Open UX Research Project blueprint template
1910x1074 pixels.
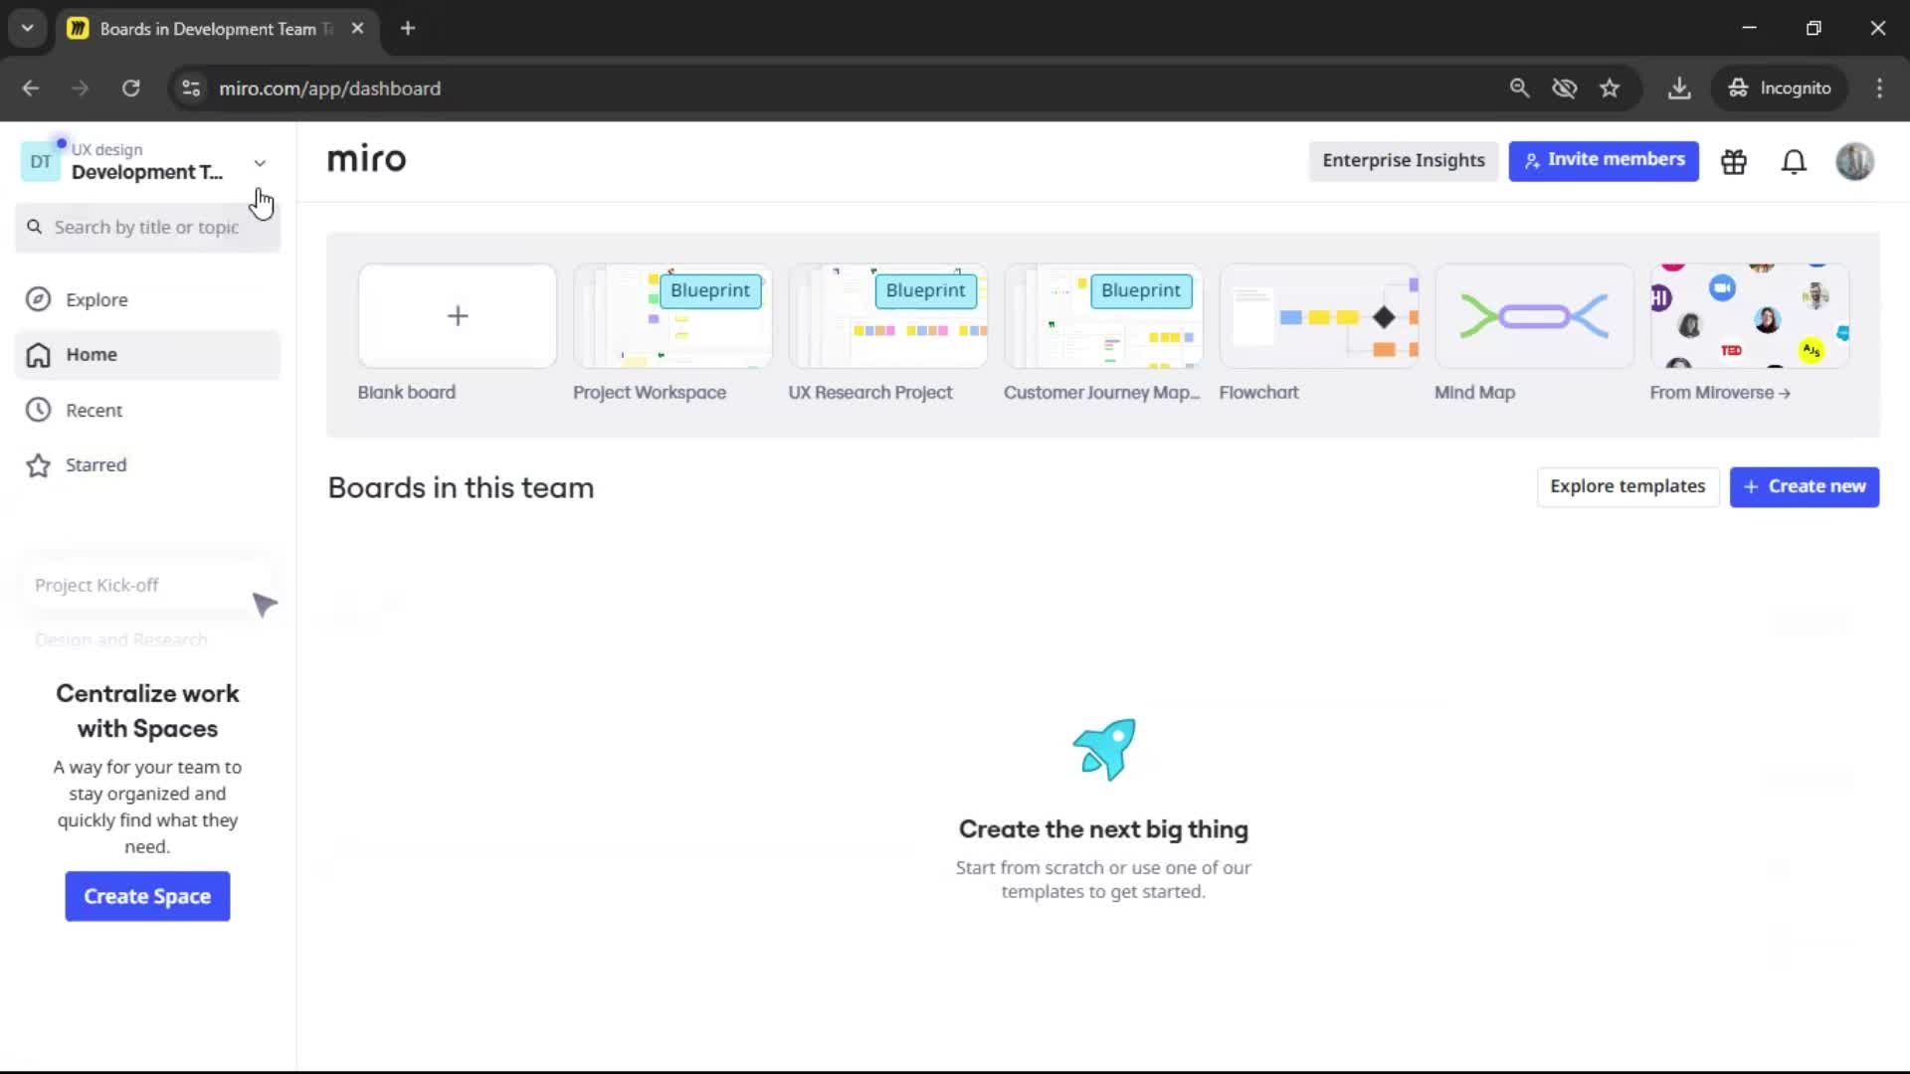(888, 316)
